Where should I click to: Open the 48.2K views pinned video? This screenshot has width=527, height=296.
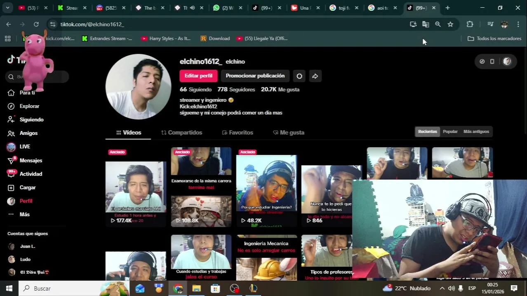[266, 187]
